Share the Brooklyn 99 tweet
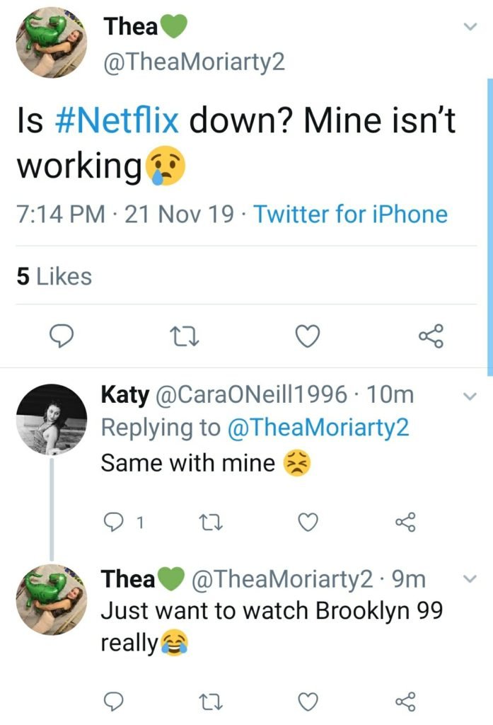The height and width of the screenshot is (725, 493). point(405,701)
